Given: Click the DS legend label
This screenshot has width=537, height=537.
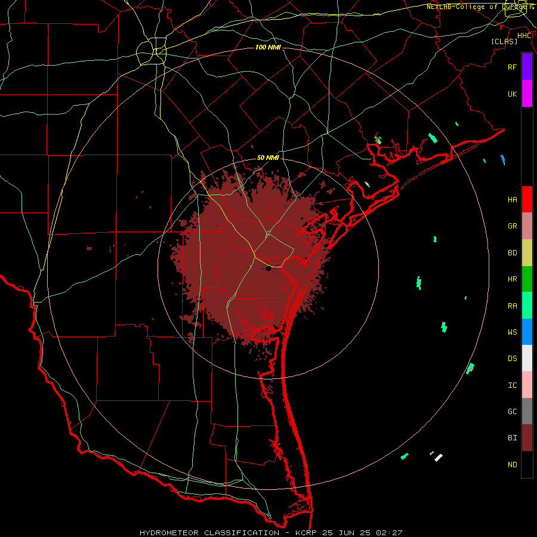Looking at the screenshot, I should tap(512, 359).
